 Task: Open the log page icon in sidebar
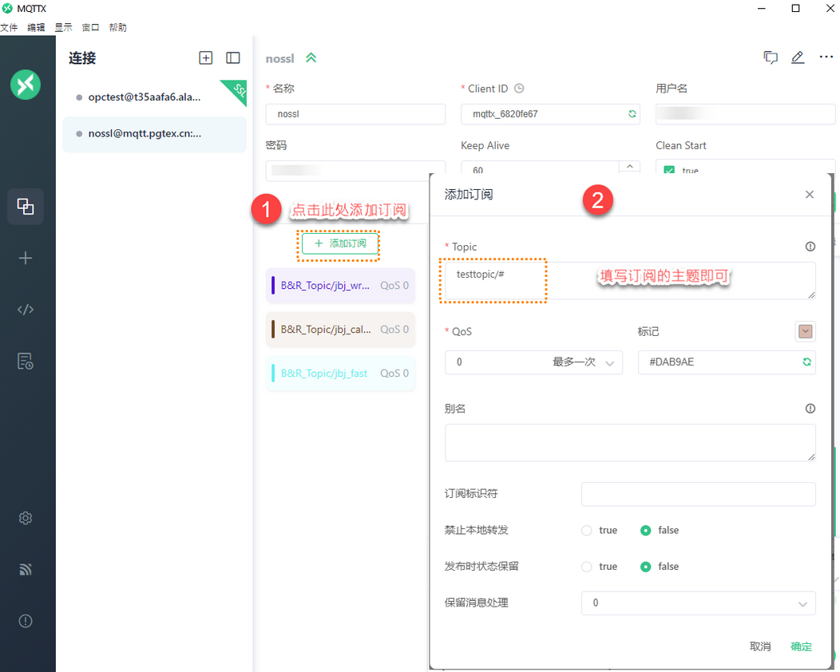[x=26, y=361]
